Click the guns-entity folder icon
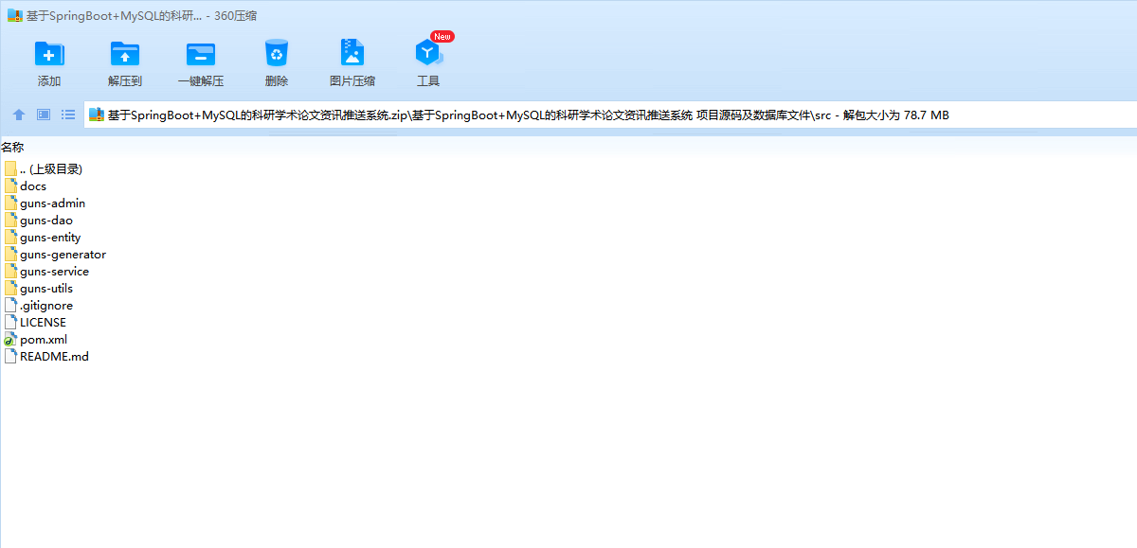Viewport: 1137px width, 548px height. point(10,237)
